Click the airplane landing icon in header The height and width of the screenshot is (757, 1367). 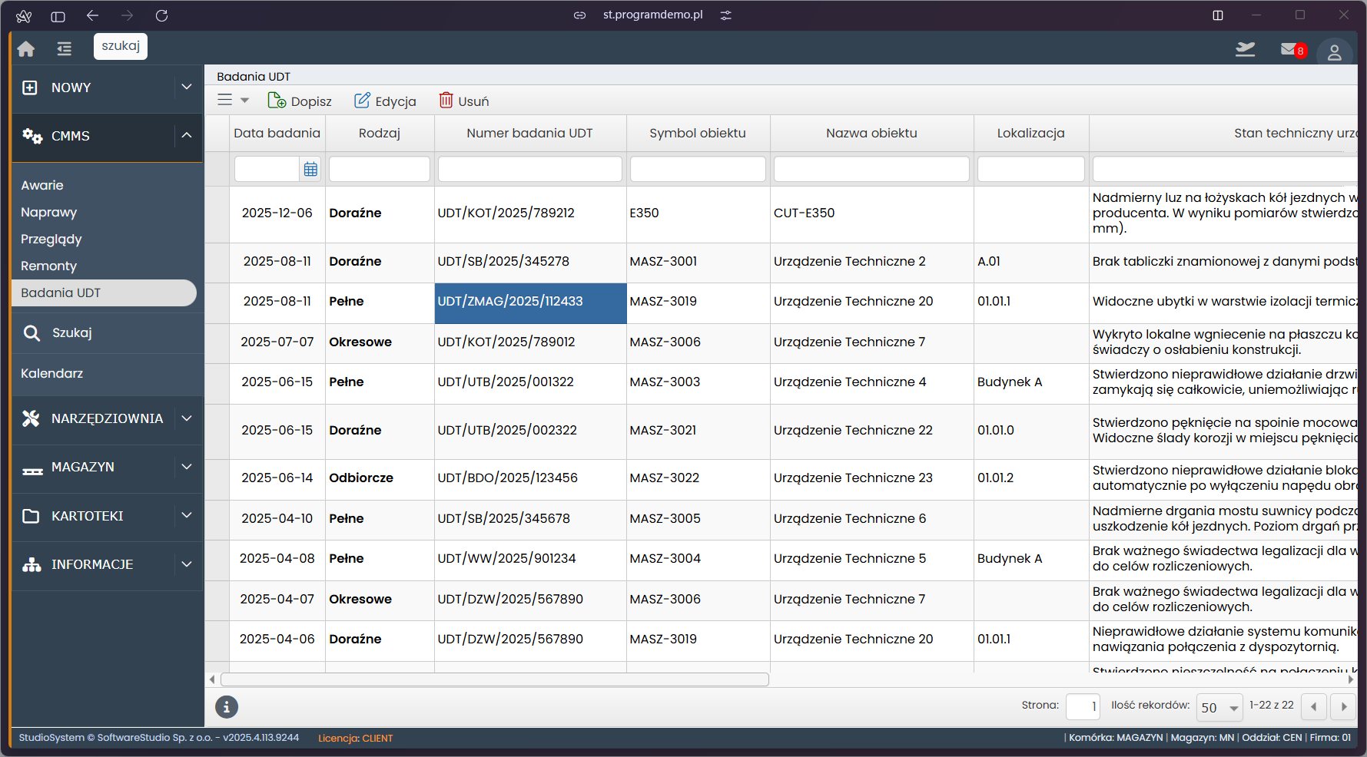(1245, 49)
